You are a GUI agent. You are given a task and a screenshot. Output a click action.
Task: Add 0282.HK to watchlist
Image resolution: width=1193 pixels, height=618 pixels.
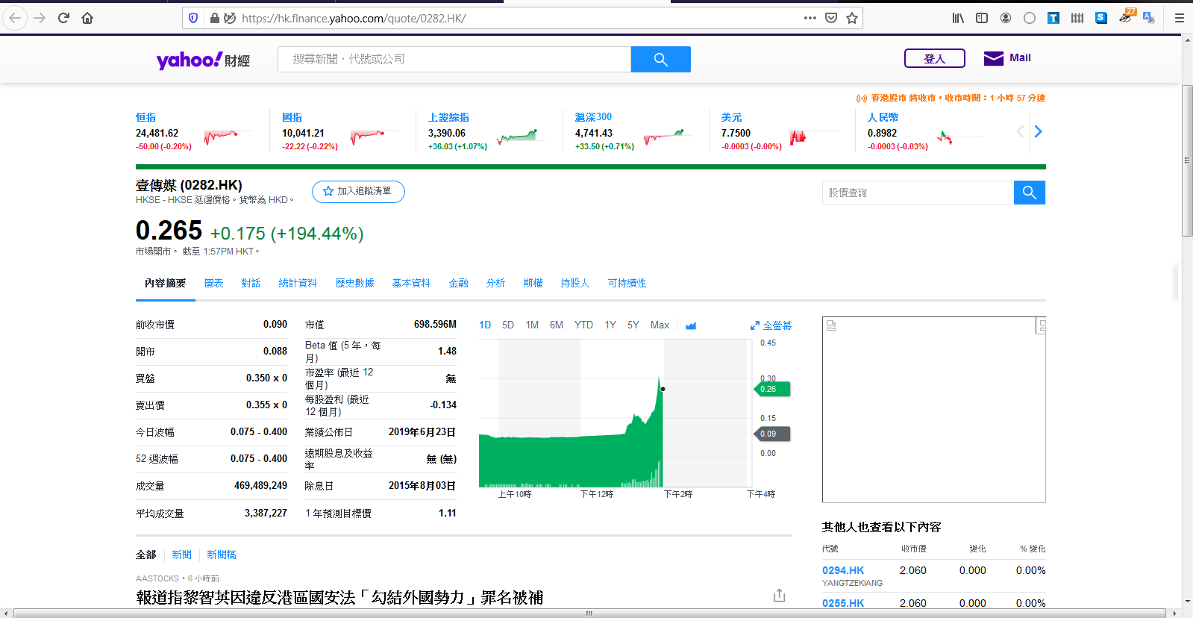(358, 192)
